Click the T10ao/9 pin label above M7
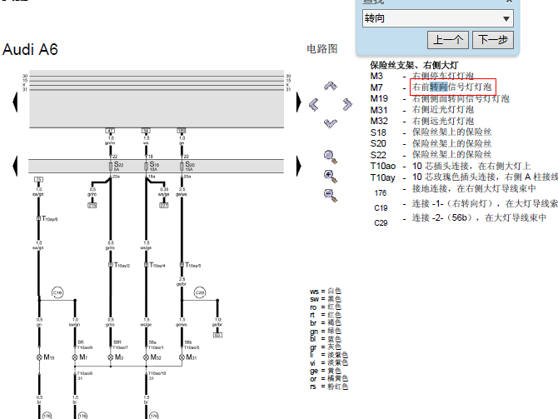Image resolution: width=558 pixels, height=419 pixels. [x=85, y=347]
